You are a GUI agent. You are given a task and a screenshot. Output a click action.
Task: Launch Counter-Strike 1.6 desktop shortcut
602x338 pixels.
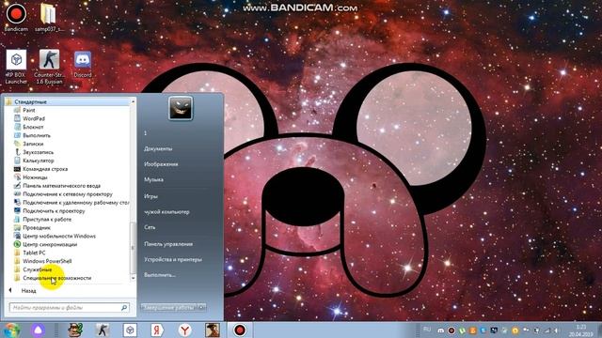pos(49,67)
